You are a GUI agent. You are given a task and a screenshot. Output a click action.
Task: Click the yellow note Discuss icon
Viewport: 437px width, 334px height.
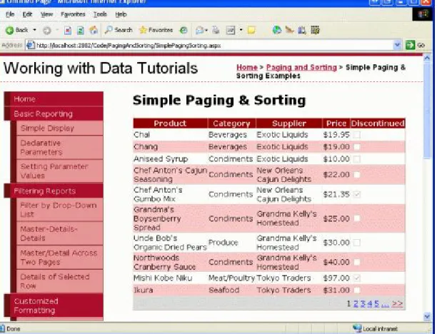tap(251, 30)
